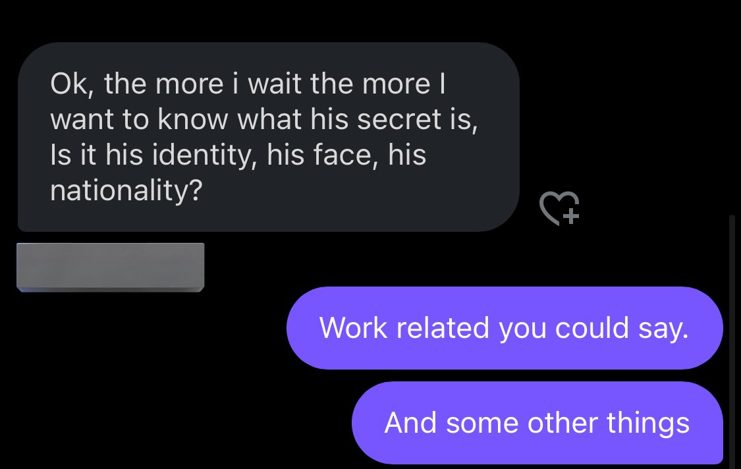This screenshot has width=741, height=469.
Task: Select the gray incoming message bubble
Action: click(x=269, y=137)
